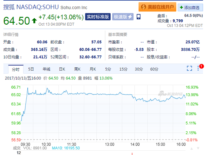Open fullscreen chart view icon
The height and width of the screenshot is (155, 208).
pyautogui.click(x=190, y=68)
